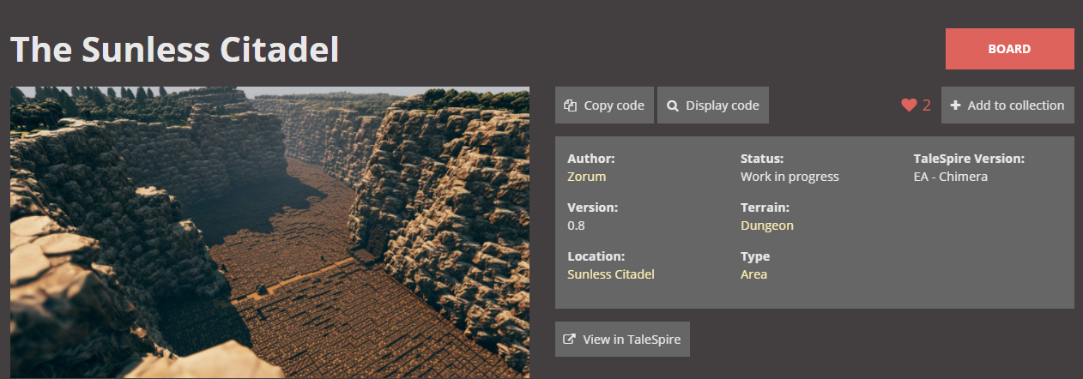The height and width of the screenshot is (379, 1083).
Task: Click the Copy code button label
Action: click(614, 105)
